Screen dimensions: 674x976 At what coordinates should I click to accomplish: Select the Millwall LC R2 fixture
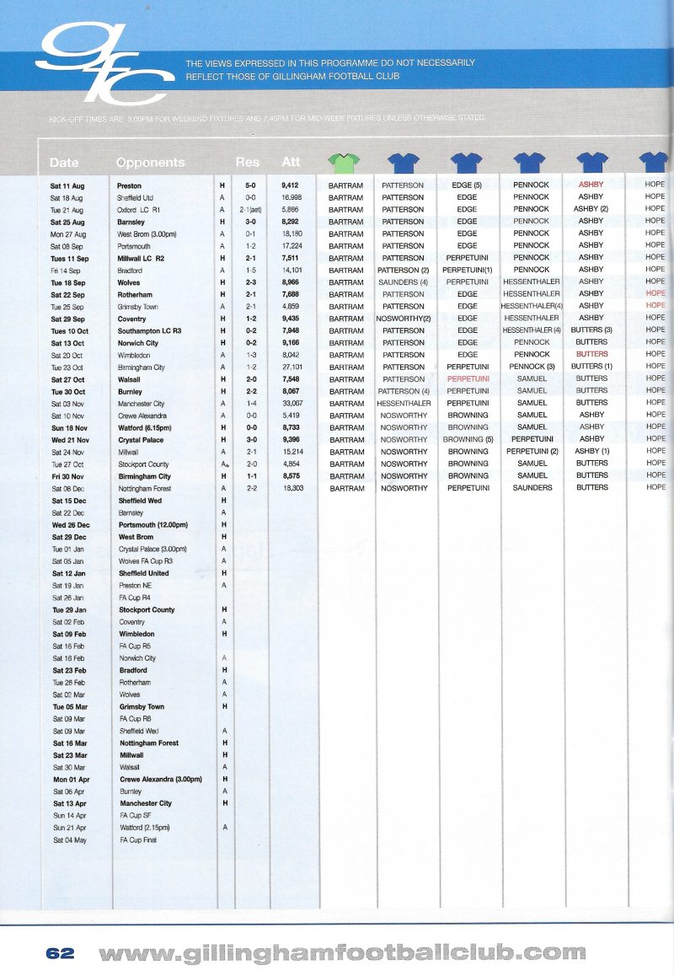click(141, 258)
